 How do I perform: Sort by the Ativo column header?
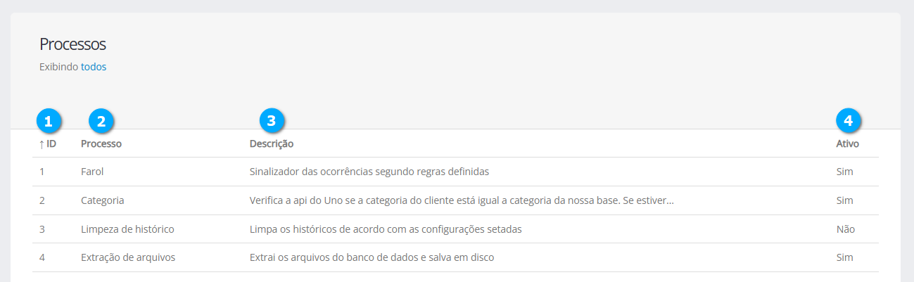(x=847, y=144)
